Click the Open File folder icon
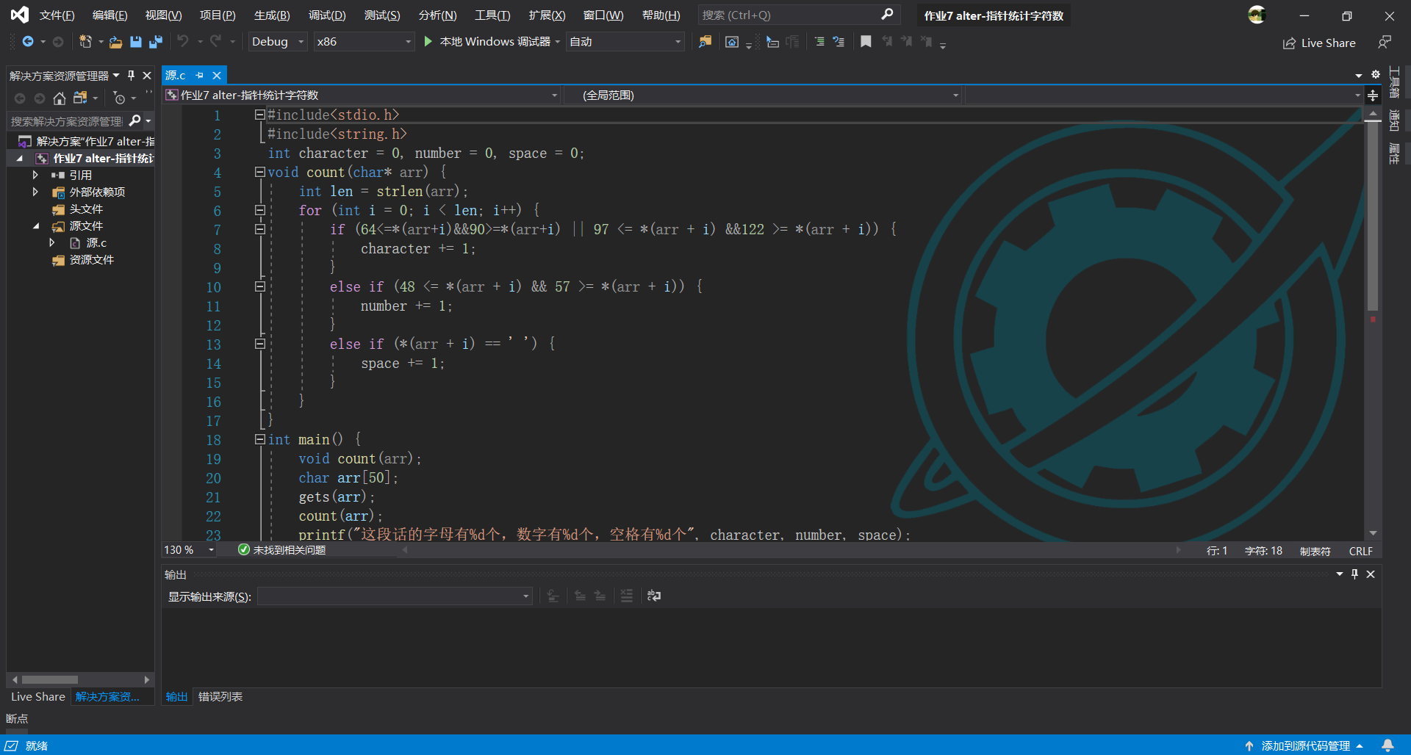Screen dimensions: 1411x755 coord(115,42)
